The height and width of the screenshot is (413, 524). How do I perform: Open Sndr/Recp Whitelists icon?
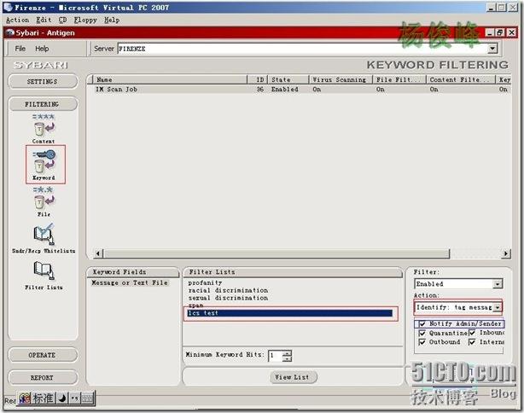coord(44,238)
